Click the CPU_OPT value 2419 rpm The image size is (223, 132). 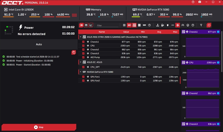click(125, 67)
